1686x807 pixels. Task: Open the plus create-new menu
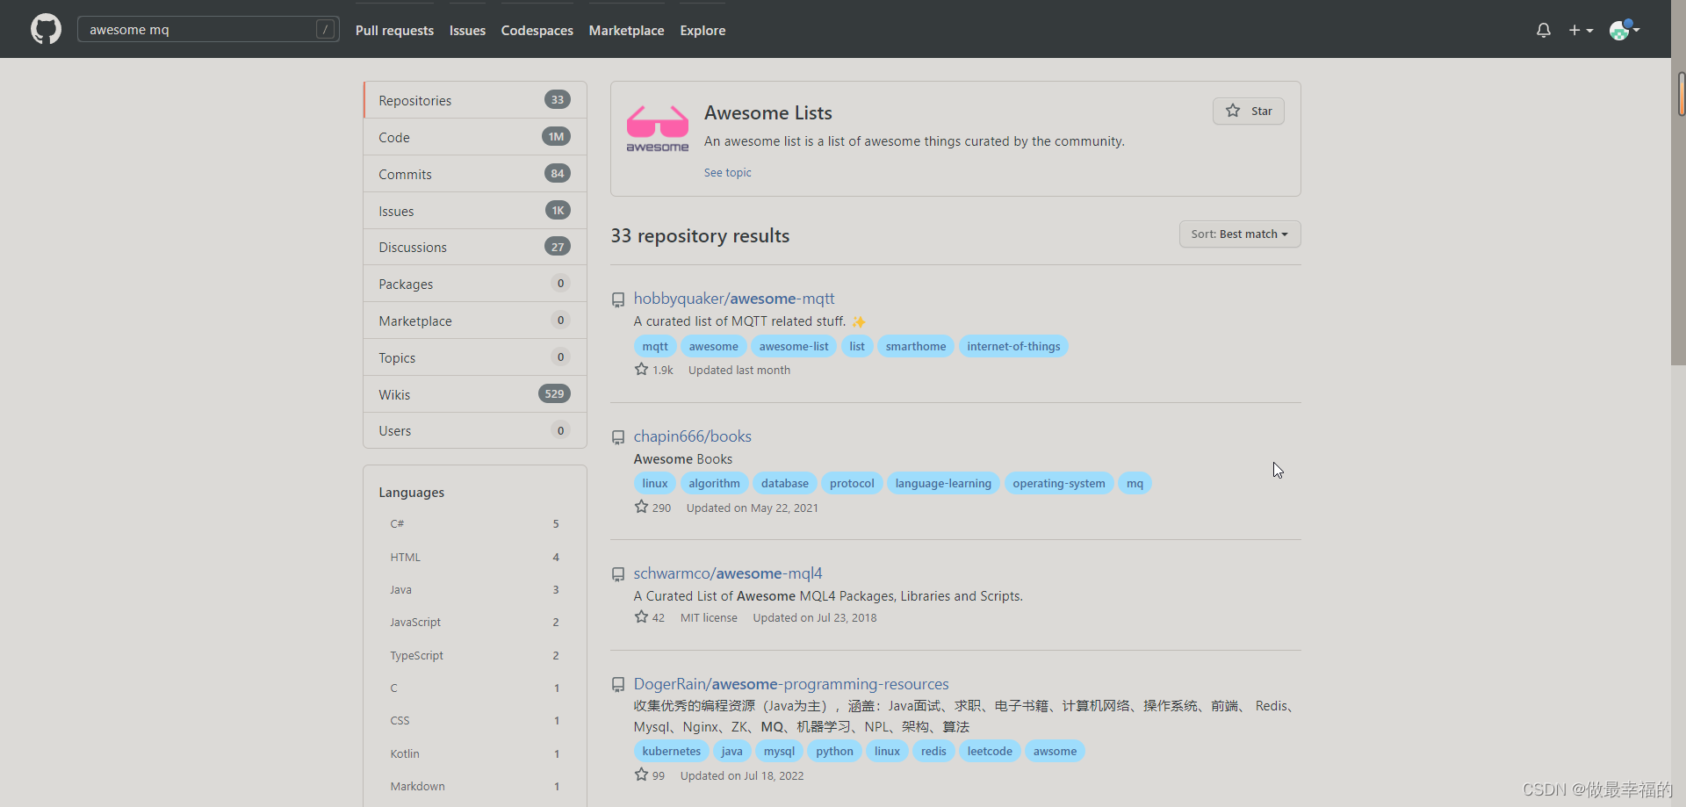coord(1581,30)
